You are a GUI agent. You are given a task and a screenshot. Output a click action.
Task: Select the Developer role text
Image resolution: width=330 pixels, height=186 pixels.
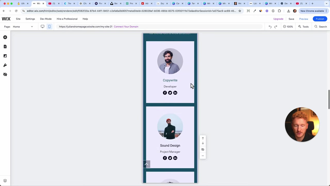click(x=170, y=87)
